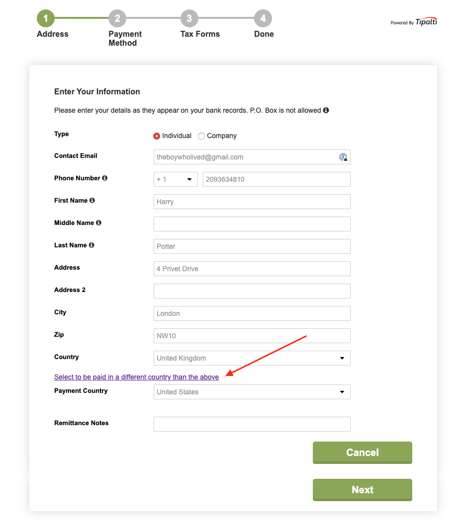The height and width of the screenshot is (523, 463).
Task: Go to the Tax Forms step
Action: pos(189,18)
